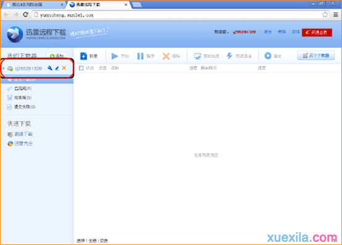Click the 买个下载器 buy downloader button
Screen dimensions: 342x245
(316, 56)
